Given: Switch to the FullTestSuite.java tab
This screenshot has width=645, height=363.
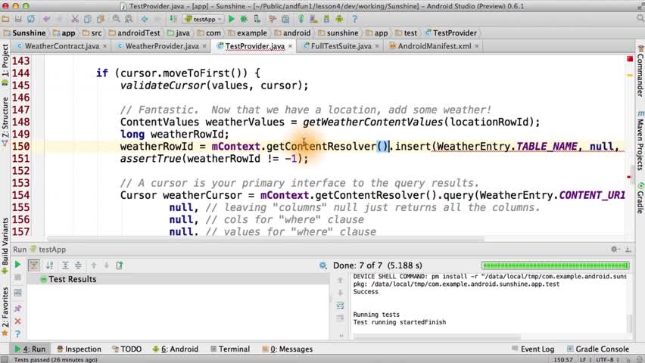Looking at the screenshot, I should pyautogui.click(x=341, y=46).
